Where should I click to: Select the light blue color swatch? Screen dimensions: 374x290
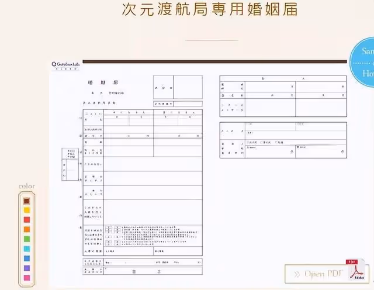tap(27, 248)
